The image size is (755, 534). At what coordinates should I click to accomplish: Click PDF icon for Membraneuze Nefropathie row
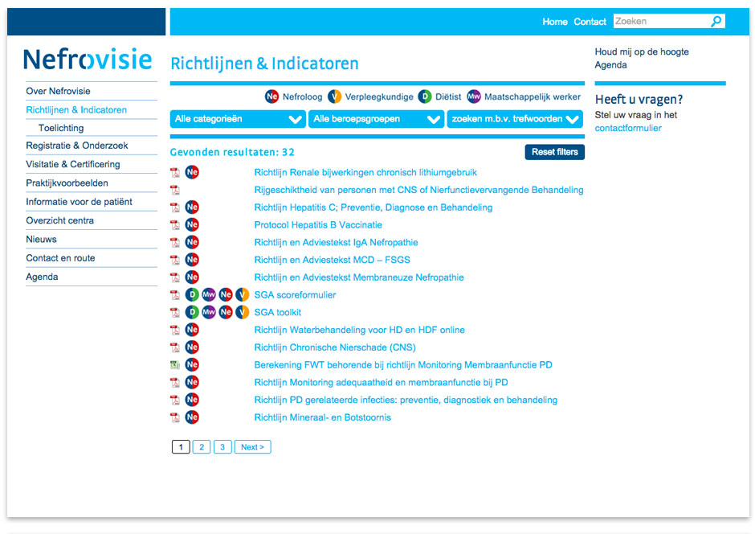pyautogui.click(x=175, y=277)
